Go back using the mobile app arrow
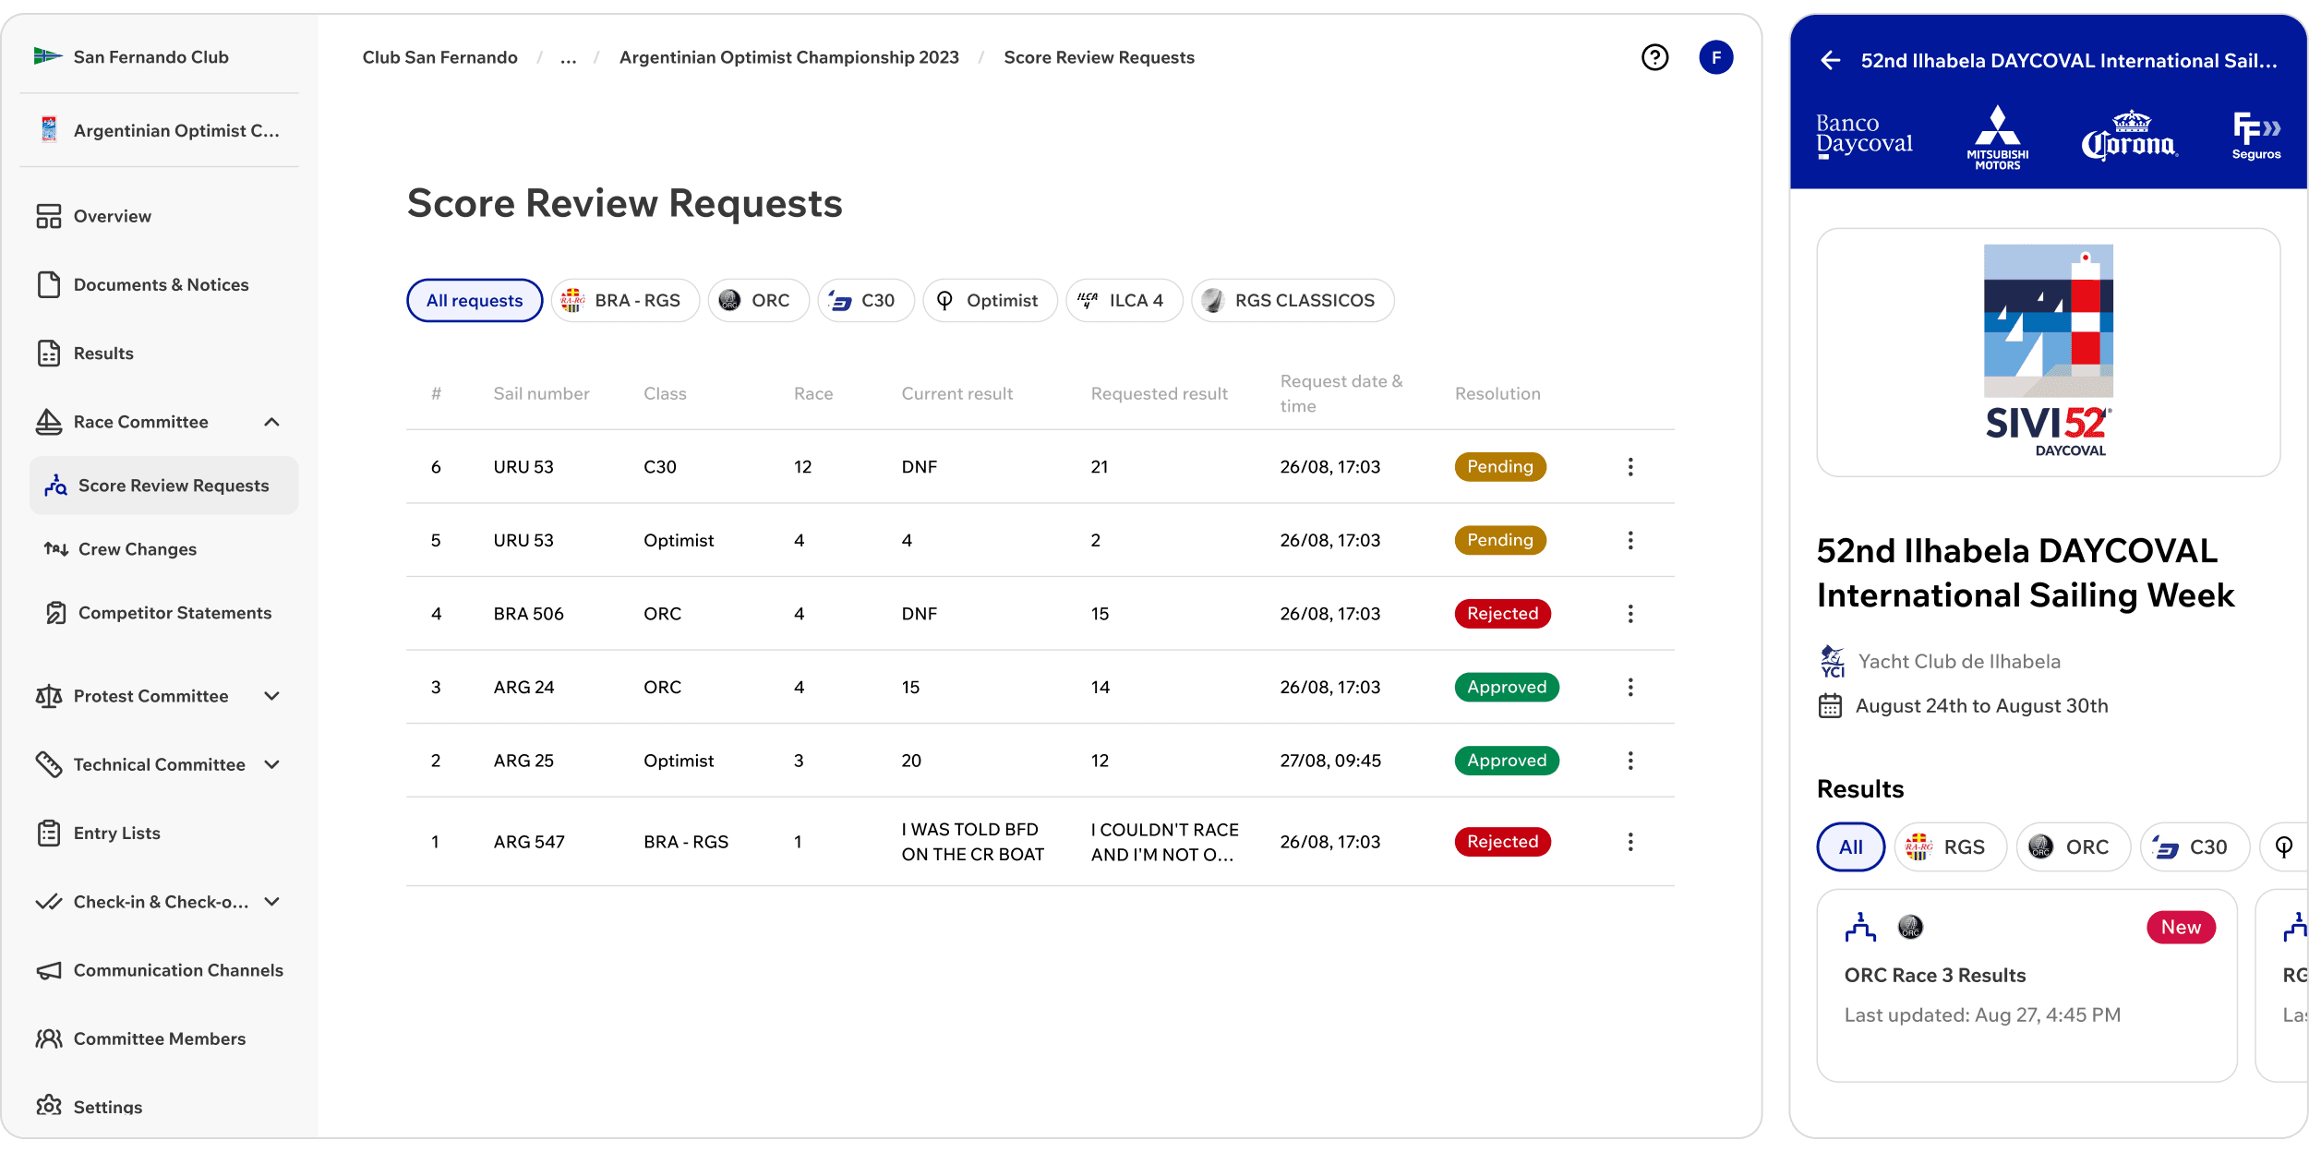Image resolution: width=2309 pixels, height=1152 pixels. point(1830,59)
